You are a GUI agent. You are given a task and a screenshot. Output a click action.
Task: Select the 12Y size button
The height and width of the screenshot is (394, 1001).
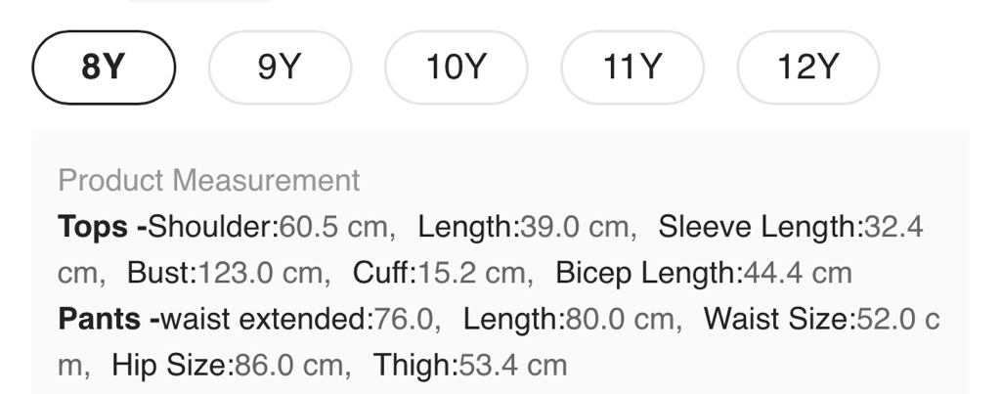(807, 67)
